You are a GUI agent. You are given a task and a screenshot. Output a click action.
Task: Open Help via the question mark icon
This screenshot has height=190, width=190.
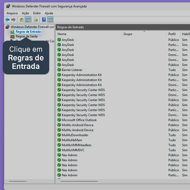click(44, 20)
